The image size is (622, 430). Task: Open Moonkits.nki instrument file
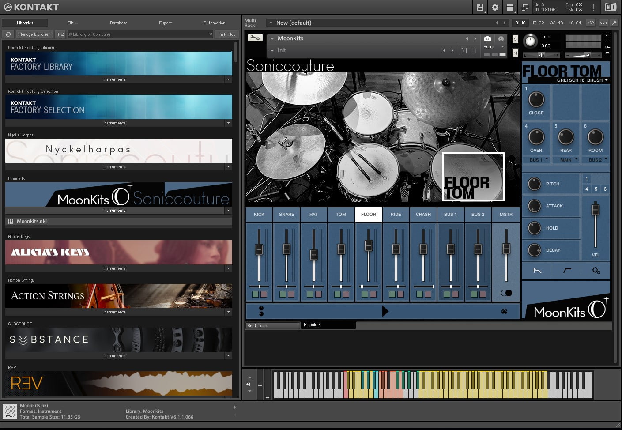(119, 221)
